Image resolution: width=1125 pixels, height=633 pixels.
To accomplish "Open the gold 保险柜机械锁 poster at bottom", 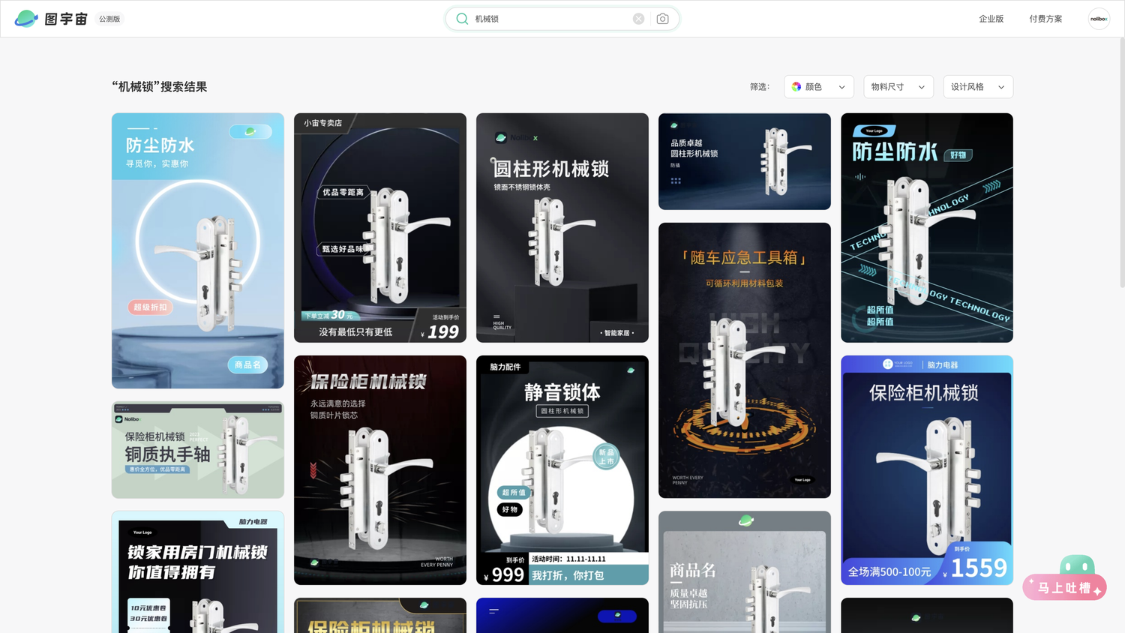I will pos(380,615).
